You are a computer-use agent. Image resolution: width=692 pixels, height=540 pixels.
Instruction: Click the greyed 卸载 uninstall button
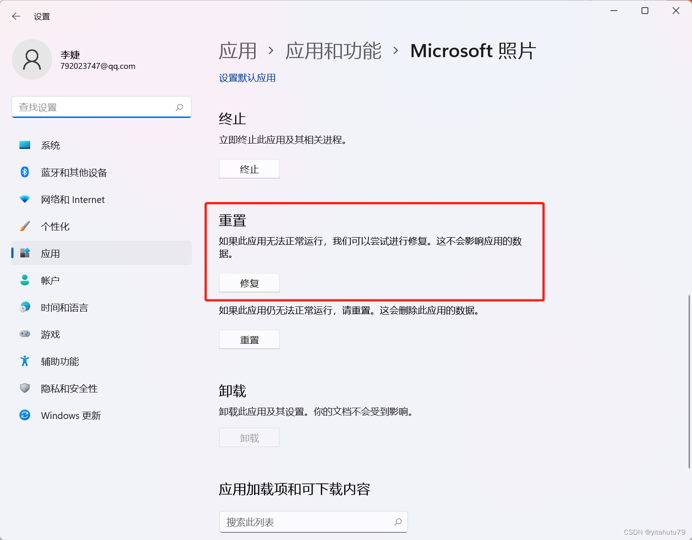click(x=249, y=437)
